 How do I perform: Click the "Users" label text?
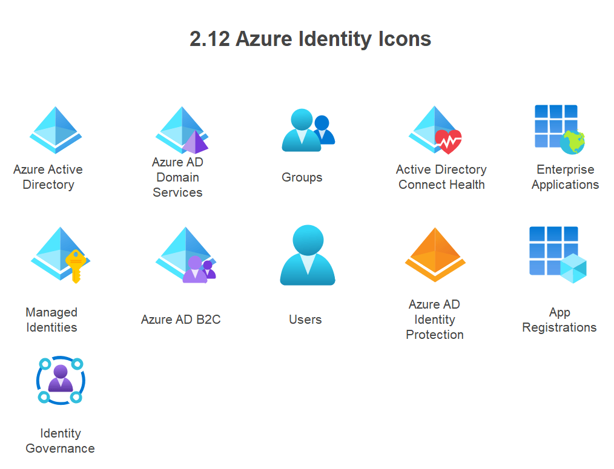click(305, 320)
